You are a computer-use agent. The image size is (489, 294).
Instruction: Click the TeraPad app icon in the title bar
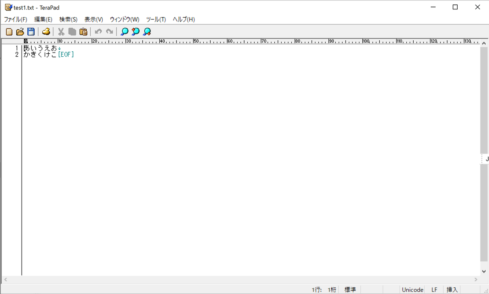[x=8, y=7]
